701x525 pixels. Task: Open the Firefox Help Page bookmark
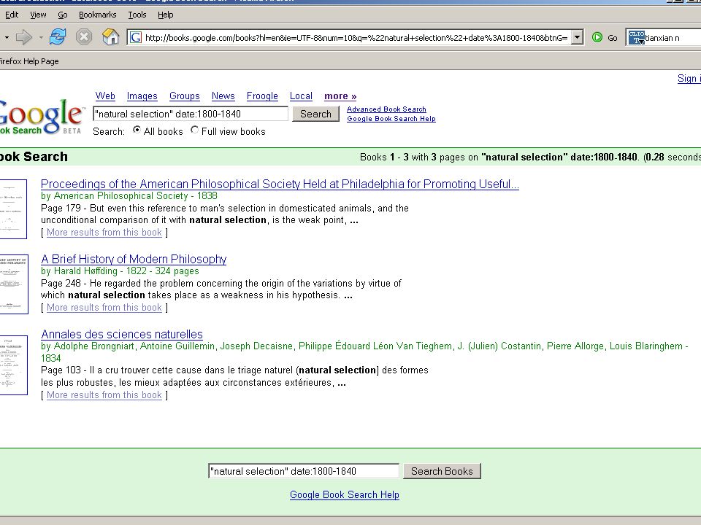(x=29, y=61)
